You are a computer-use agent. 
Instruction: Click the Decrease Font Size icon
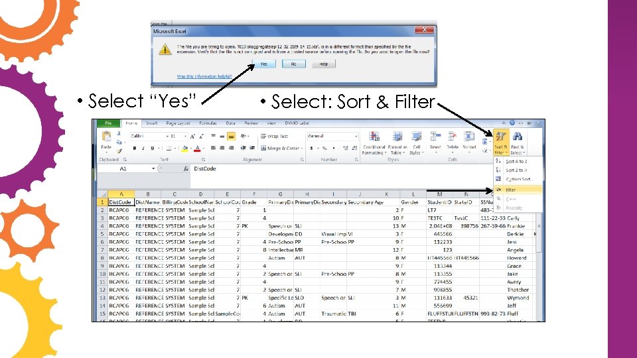pos(201,137)
